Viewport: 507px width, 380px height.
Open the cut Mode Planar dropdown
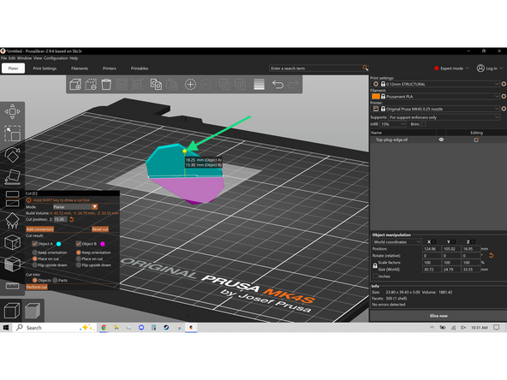75,207
